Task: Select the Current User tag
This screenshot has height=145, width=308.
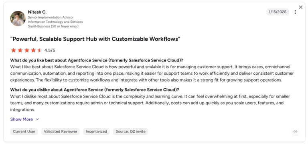Action: click(24, 131)
